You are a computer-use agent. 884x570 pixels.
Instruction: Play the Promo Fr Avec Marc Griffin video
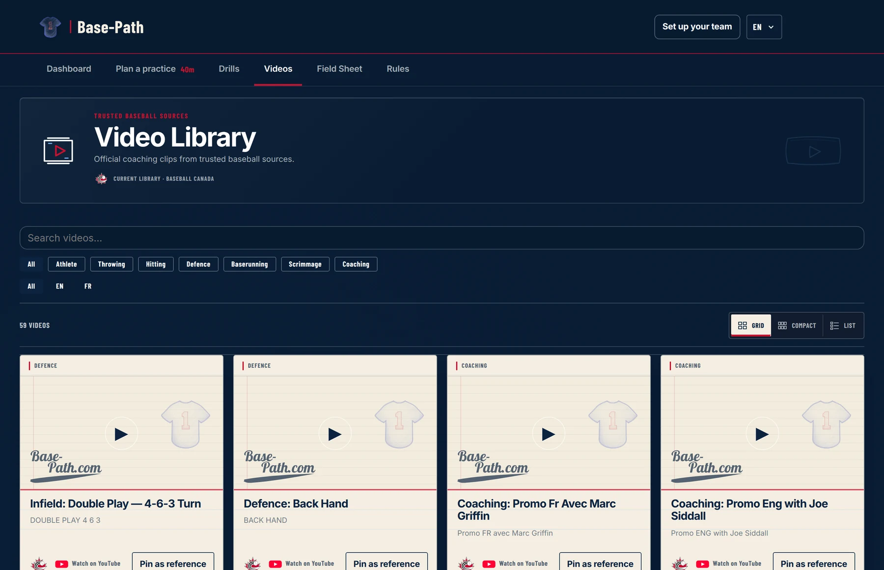pos(549,434)
